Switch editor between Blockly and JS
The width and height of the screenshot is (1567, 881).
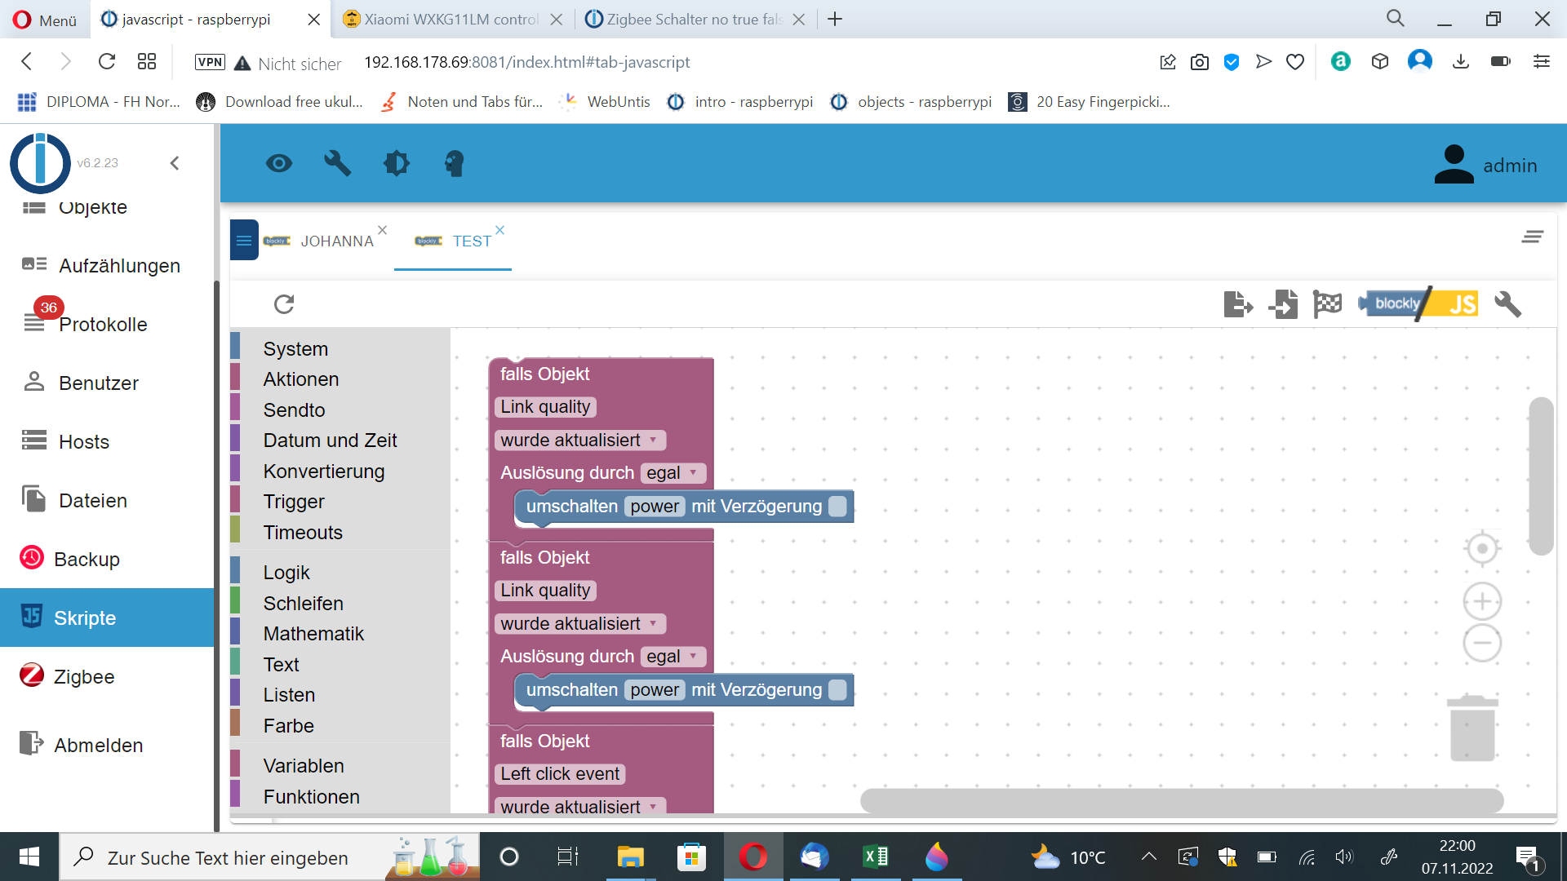click(1418, 304)
